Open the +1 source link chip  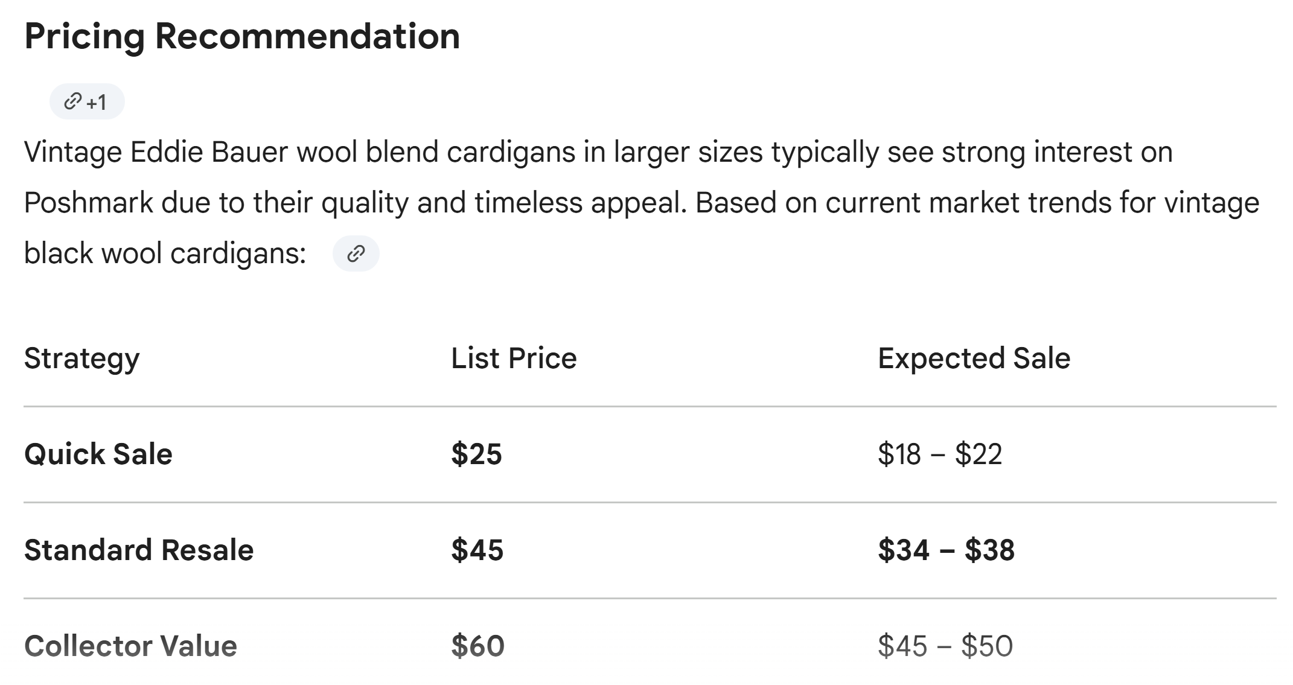point(87,101)
